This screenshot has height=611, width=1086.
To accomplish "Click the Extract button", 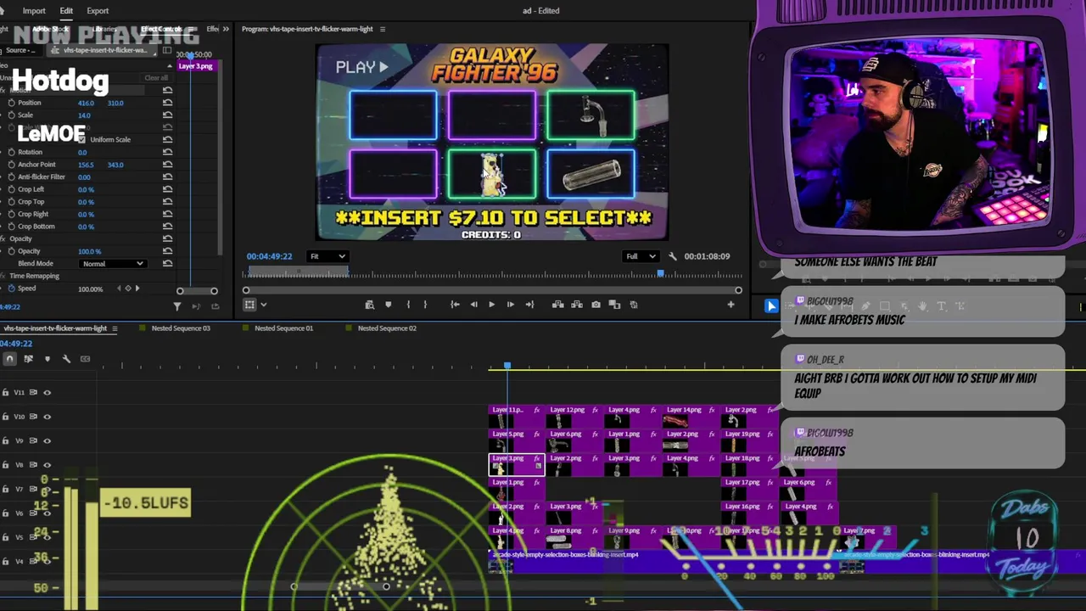I will [577, 305].
